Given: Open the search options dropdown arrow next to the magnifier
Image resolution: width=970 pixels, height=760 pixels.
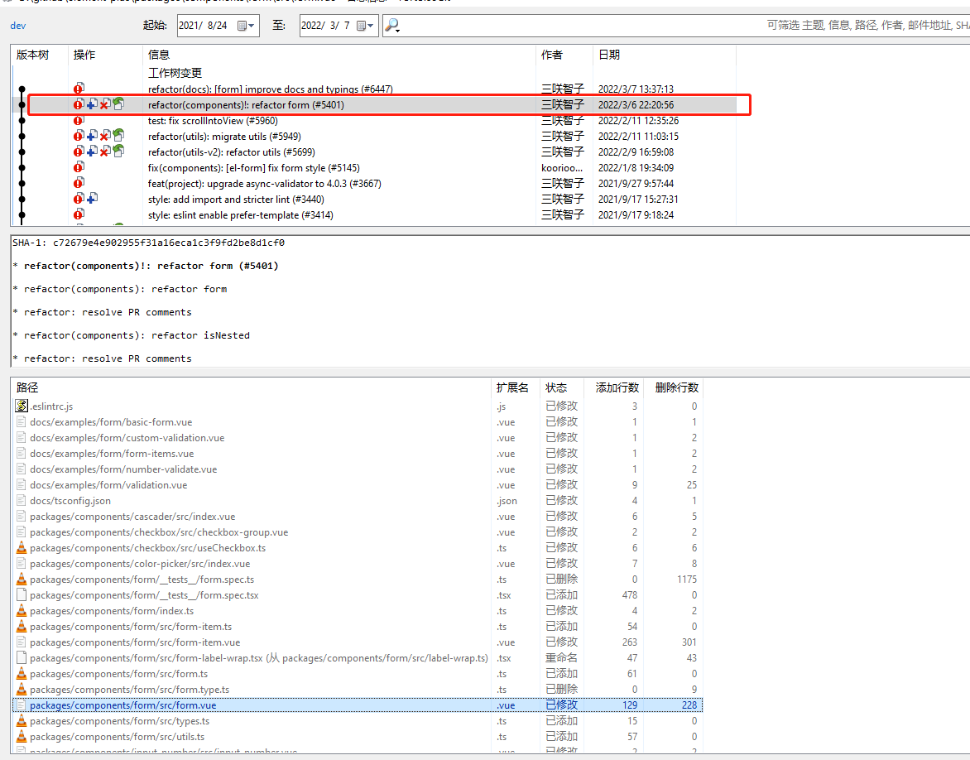Looking at the screenshot, I should 396,29.
